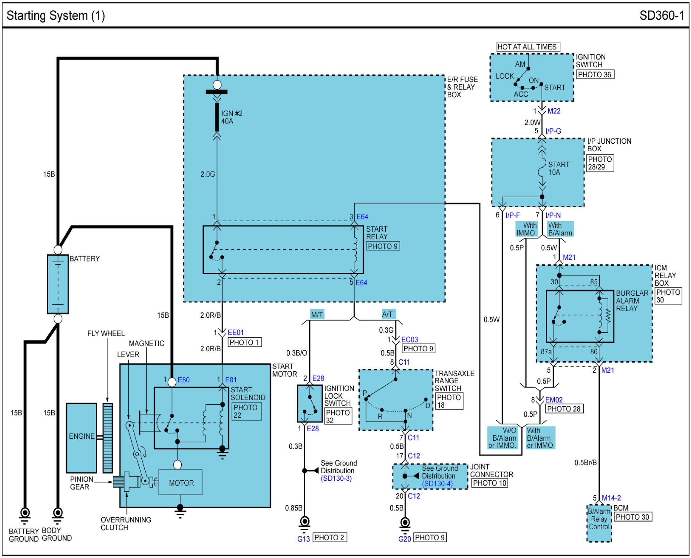Click the fly wheel gear graphic
This screenshot has width=691, height=558.
coord(107,437)
